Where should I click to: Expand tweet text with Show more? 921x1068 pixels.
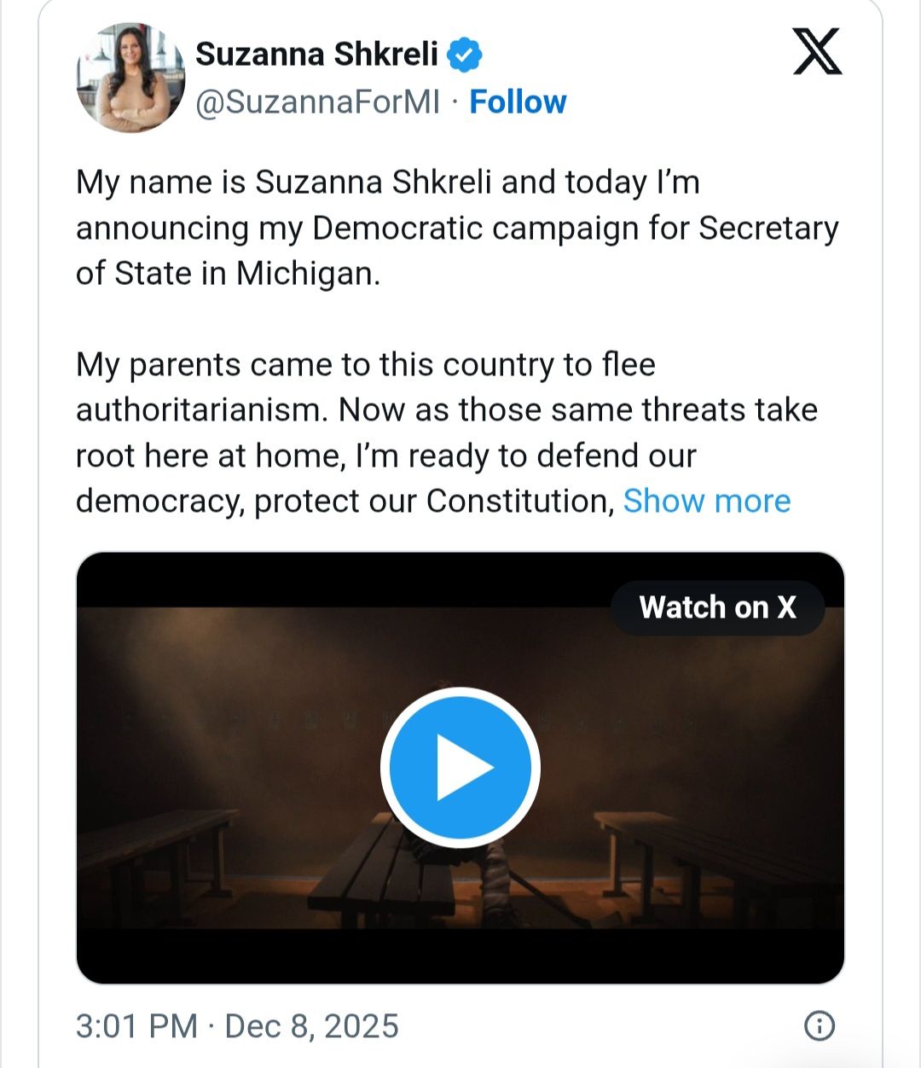(706, 501)
